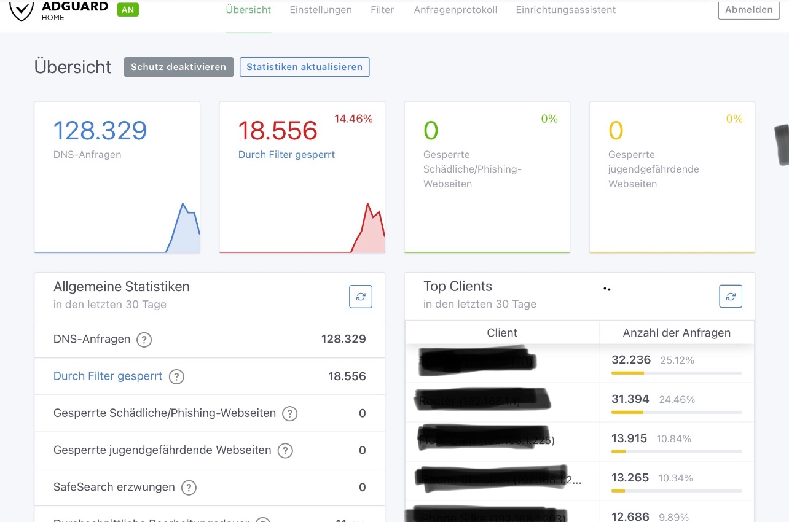Click the Abmelden button
The height and width of the screenshot is (522, 789).
coord(748,10)
